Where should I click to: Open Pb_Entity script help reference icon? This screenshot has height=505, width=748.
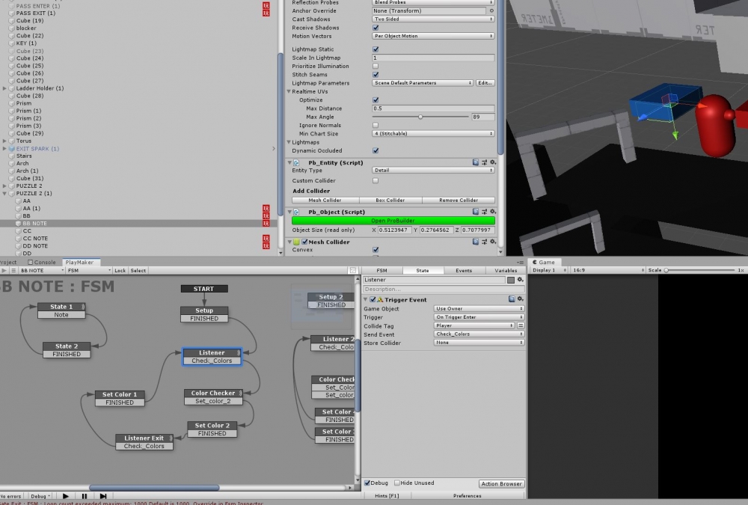pos(476,162)
